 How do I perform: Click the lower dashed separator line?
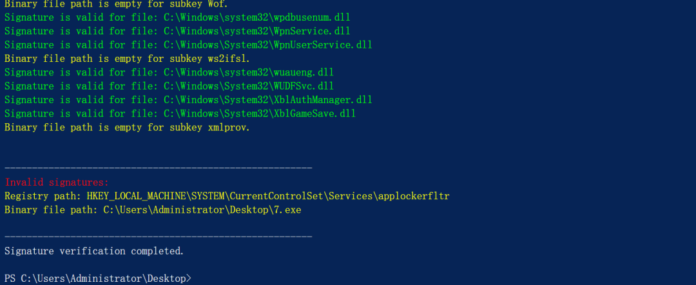pos(159,237)
